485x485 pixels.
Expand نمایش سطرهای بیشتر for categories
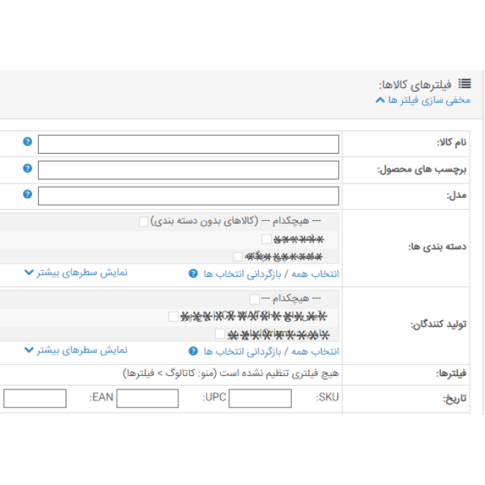pos(76,272)
